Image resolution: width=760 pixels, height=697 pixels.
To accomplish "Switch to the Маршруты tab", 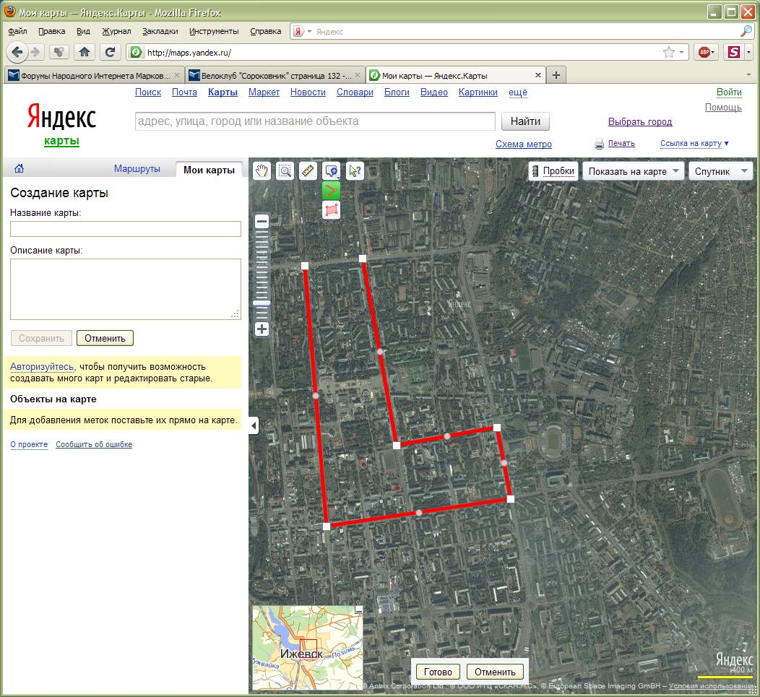I will (137, 169).
